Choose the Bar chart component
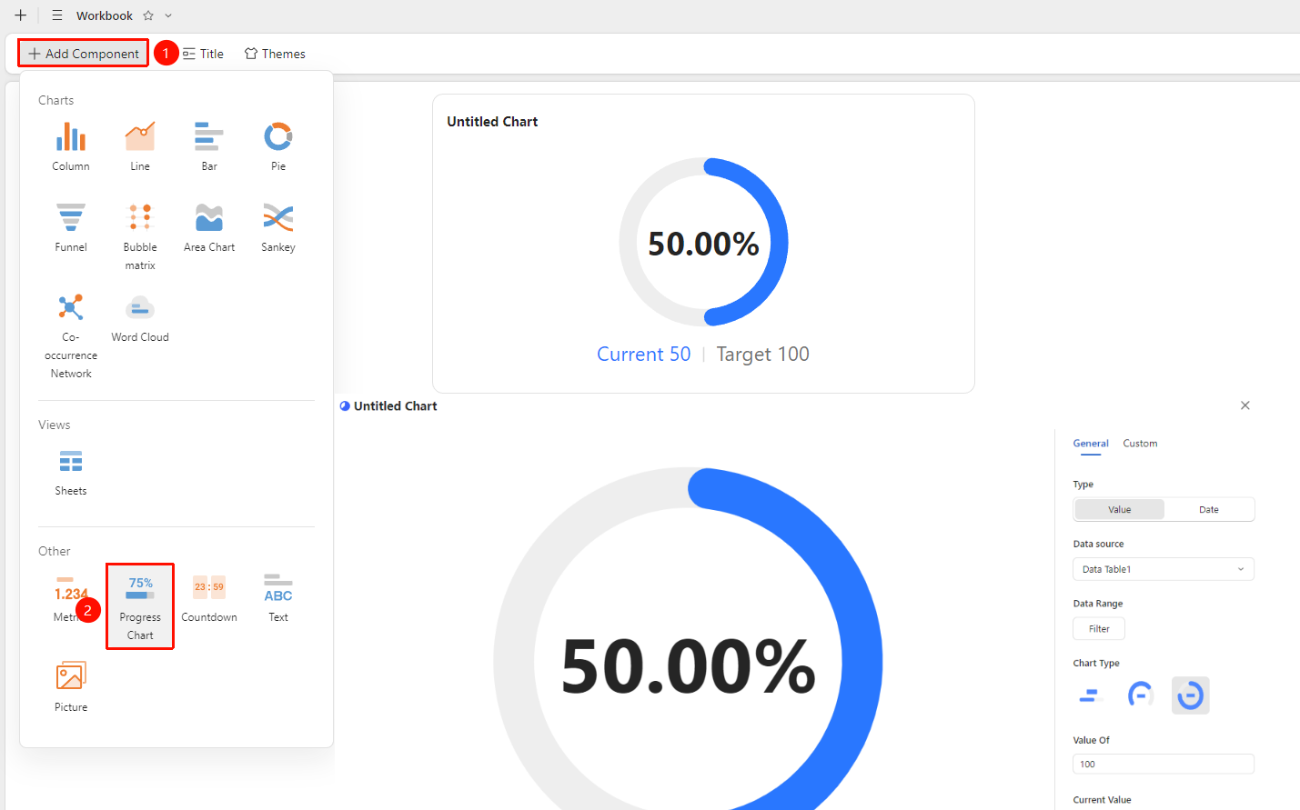Viewport: 1300px width, 810px height. (209, 145)
